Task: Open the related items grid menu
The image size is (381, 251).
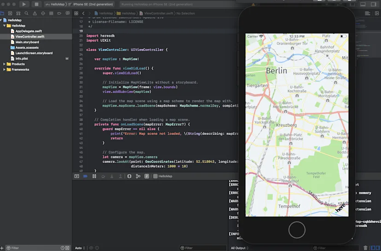Action: pos(76,13)
